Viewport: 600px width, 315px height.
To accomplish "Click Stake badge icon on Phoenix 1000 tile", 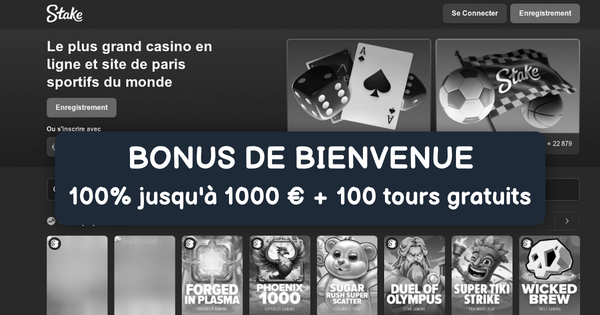I will pyautogui.click(x=256, y=243).
